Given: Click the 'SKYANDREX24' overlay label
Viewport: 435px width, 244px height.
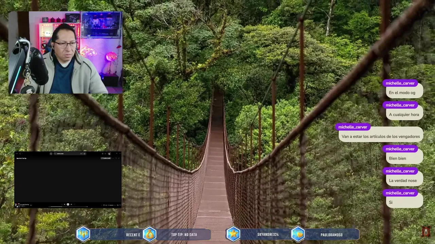Looking at the screenshot, I should click(x=268, y=235).
